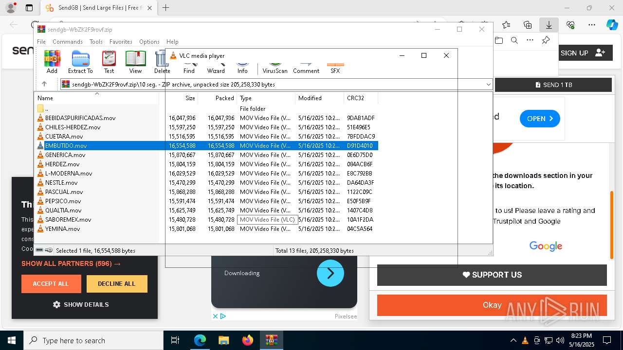
Task: Open the Options menu
Action: click(x=149, y=42)
